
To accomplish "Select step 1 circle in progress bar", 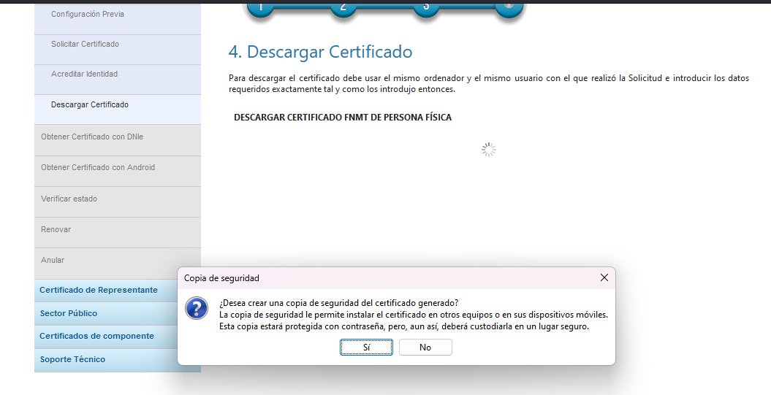I will [x=260, y=7].
